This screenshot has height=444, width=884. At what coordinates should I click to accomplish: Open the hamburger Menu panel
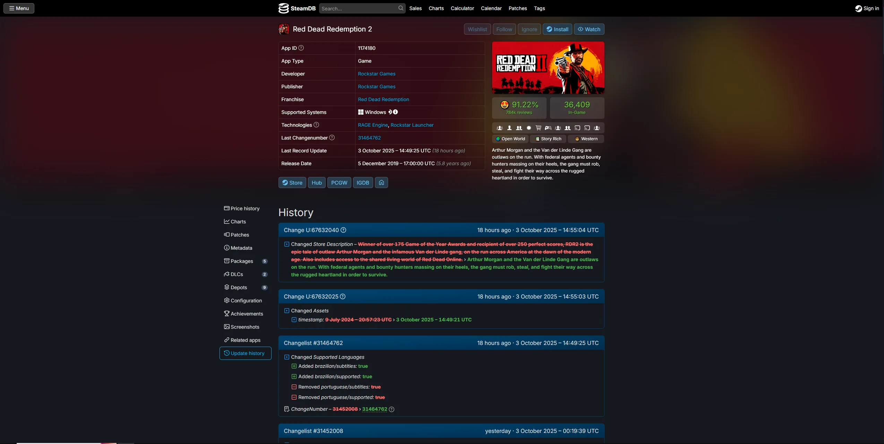click(x=19, y=8)
